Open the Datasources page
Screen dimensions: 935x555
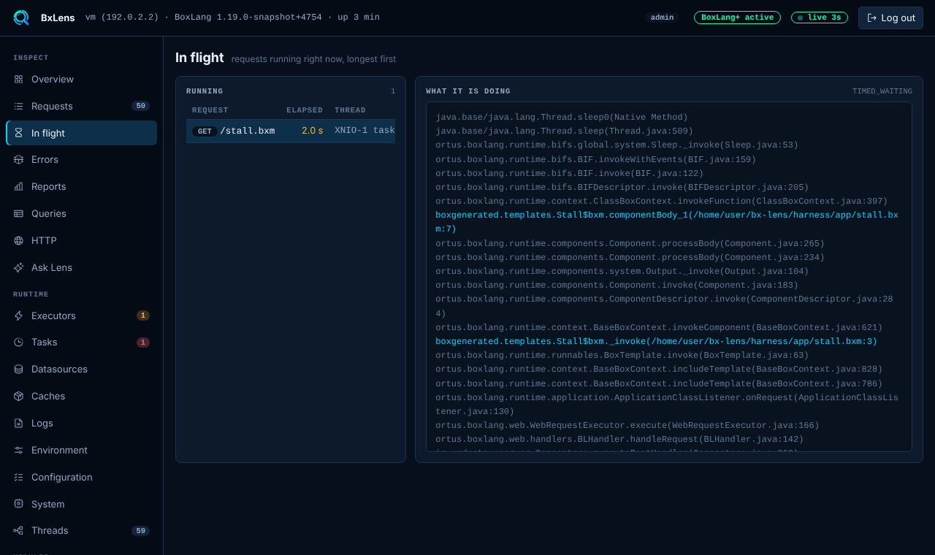pos(81,369)
